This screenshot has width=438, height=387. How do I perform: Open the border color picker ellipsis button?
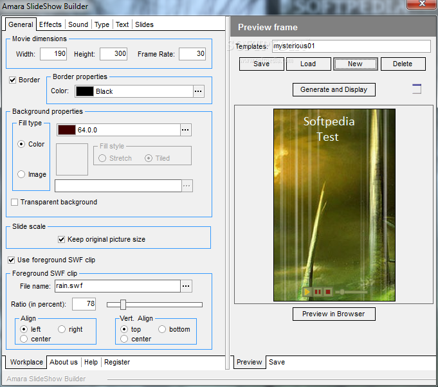(x=198, y=91)
